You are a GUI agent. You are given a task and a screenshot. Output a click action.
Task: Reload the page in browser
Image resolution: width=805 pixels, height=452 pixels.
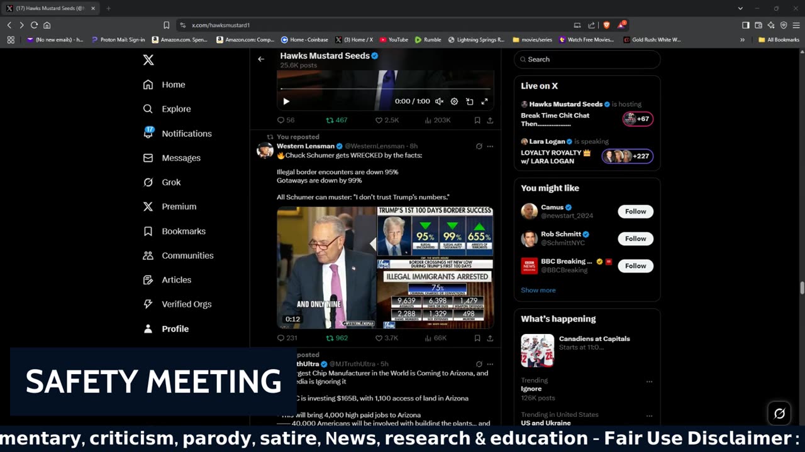34,25
